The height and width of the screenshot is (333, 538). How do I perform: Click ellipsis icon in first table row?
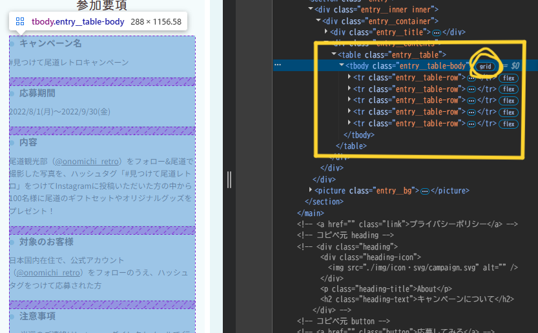tap(471, 78)
